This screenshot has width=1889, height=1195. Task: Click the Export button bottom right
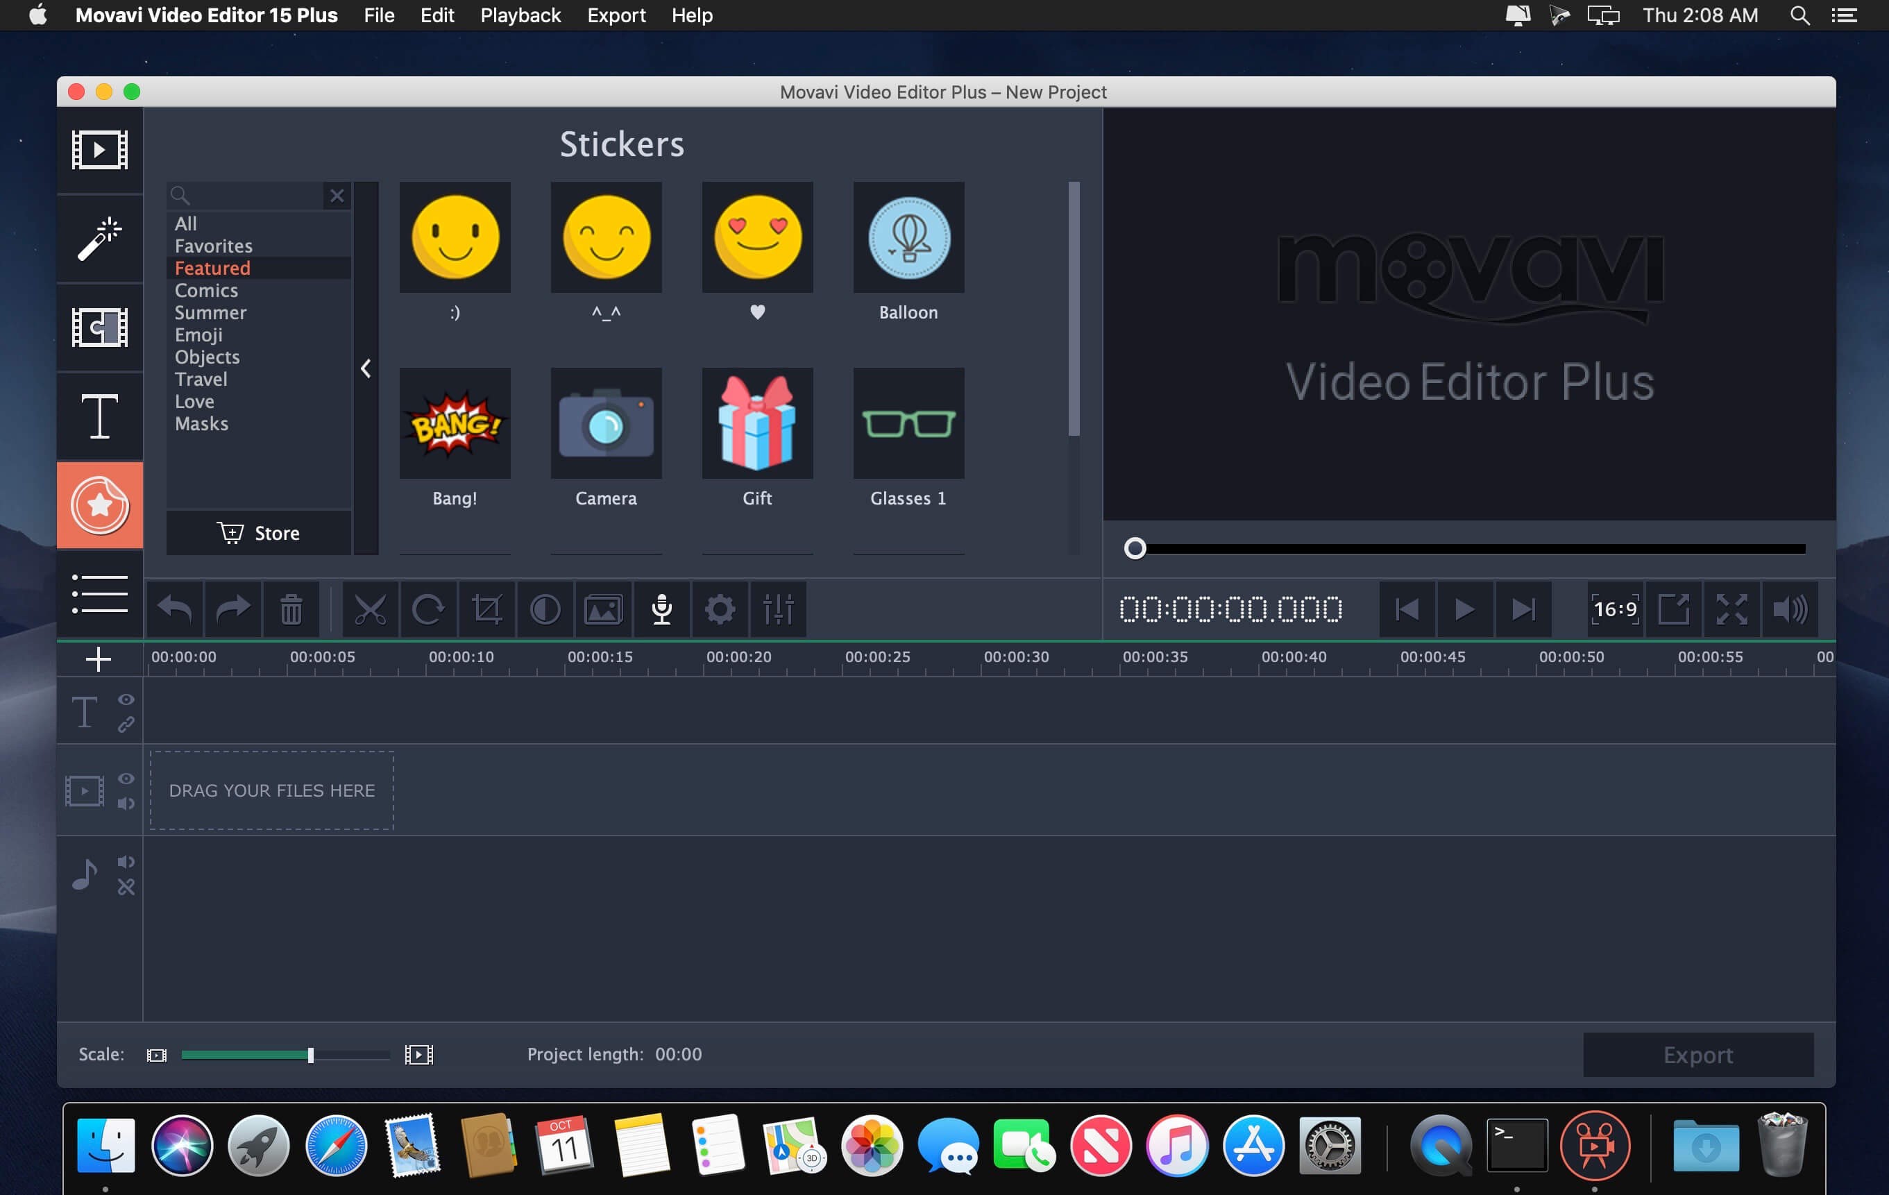(1697, 1053)
